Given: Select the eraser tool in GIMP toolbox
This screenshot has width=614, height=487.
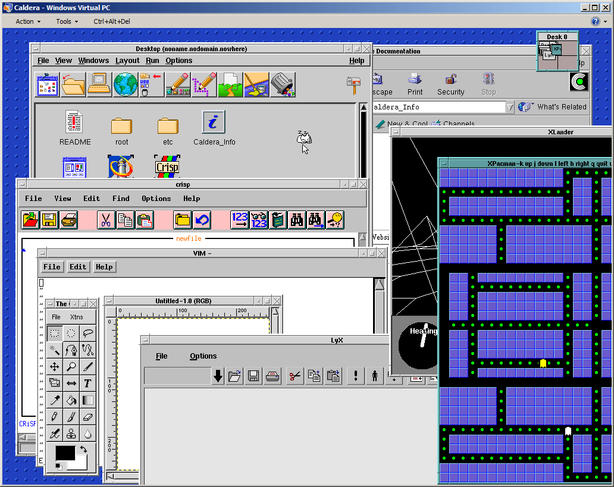Looking at the screenshot, I should point(87,417).
